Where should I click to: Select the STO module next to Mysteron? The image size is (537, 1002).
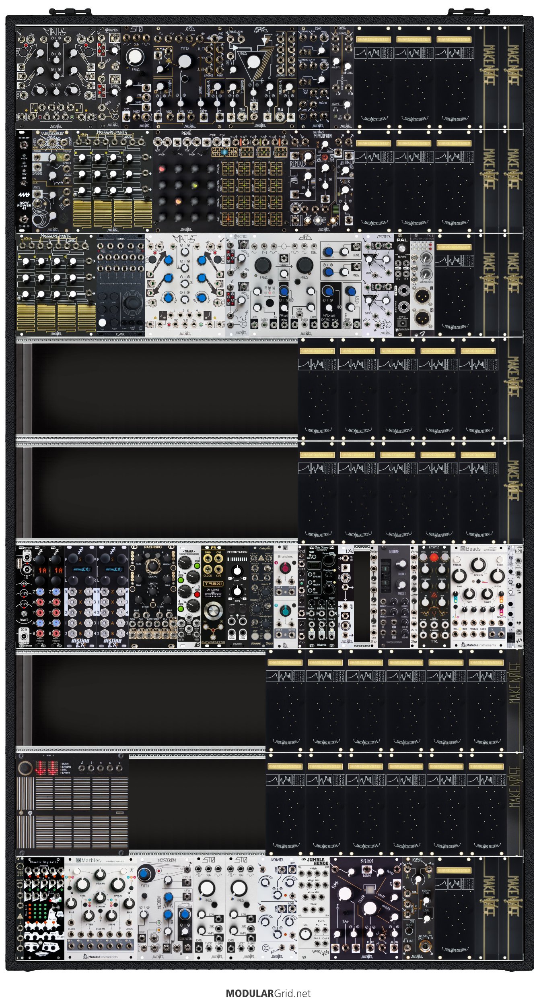click(209, 908)
